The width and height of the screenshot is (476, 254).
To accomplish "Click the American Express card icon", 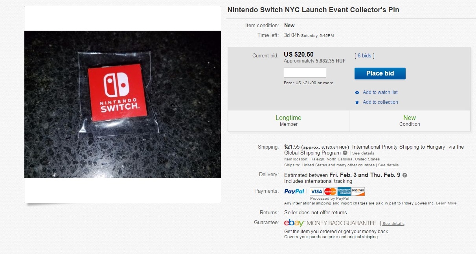I will point(344,191).
